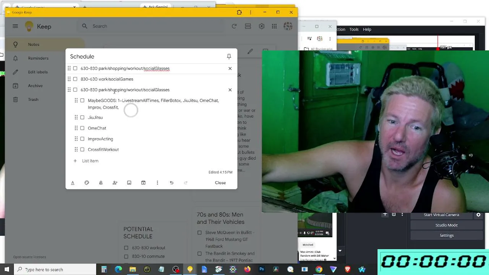
Task: Mark ImprovActing as done
Action: click(x=82, y=139)
